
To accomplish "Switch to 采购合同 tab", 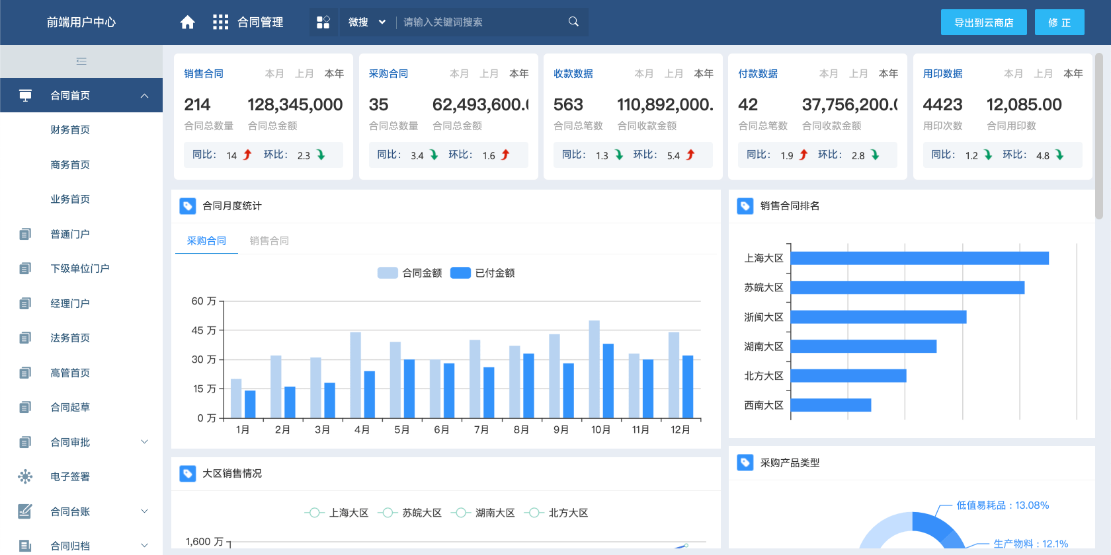I will [x=206, y=241].
